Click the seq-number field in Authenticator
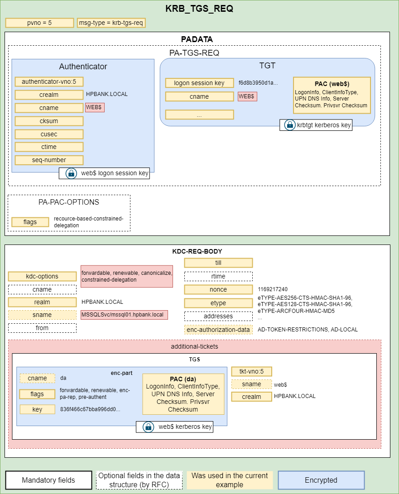Image resolution: width=399 pixels, height=494 pixels. (x=49, y=160)
